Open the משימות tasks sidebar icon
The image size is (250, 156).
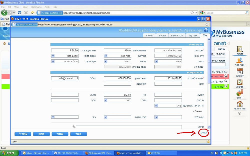240,84
